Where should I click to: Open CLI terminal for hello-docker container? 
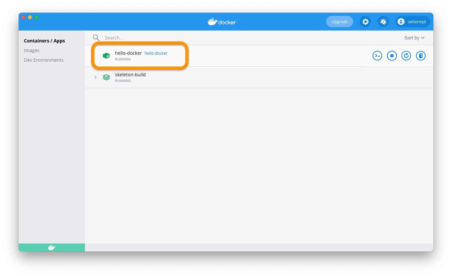click(377, 56)
